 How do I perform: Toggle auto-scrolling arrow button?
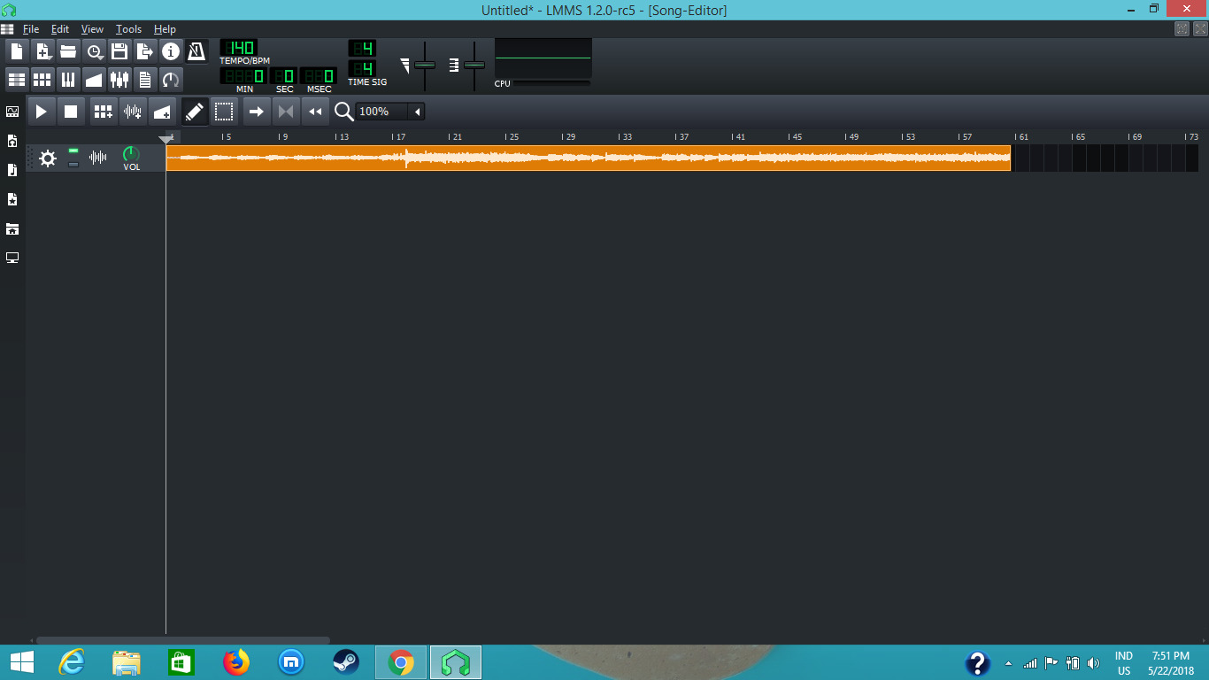(257, 112)
